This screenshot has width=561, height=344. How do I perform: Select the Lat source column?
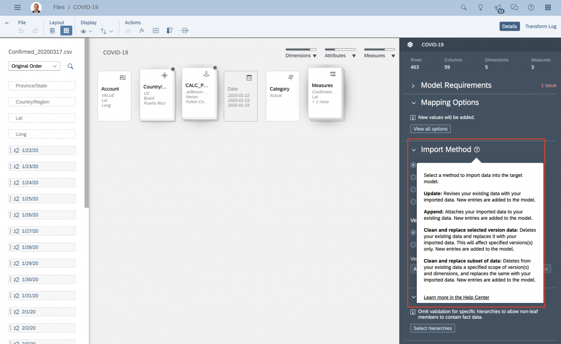[42, 118]
